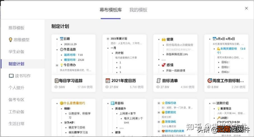The height and width of the screenshot is (137, 254).
Task: Open the 月目标 template card
Action: [124, 118]
